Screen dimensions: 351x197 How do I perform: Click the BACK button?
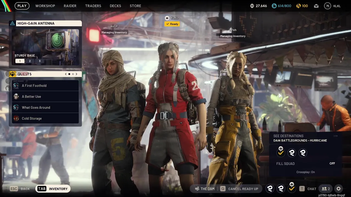point(20,189)
